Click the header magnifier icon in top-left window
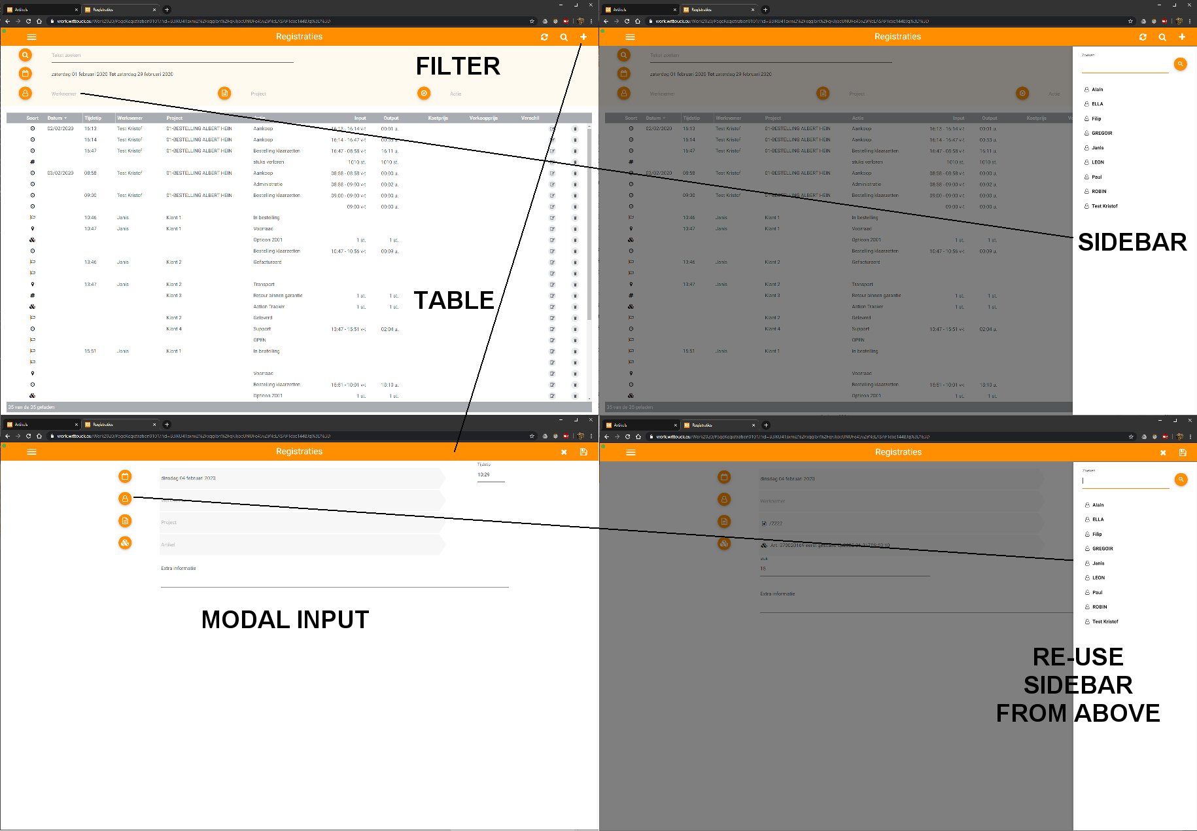This screenshot has height=831, width=1197. click(564, 37)
